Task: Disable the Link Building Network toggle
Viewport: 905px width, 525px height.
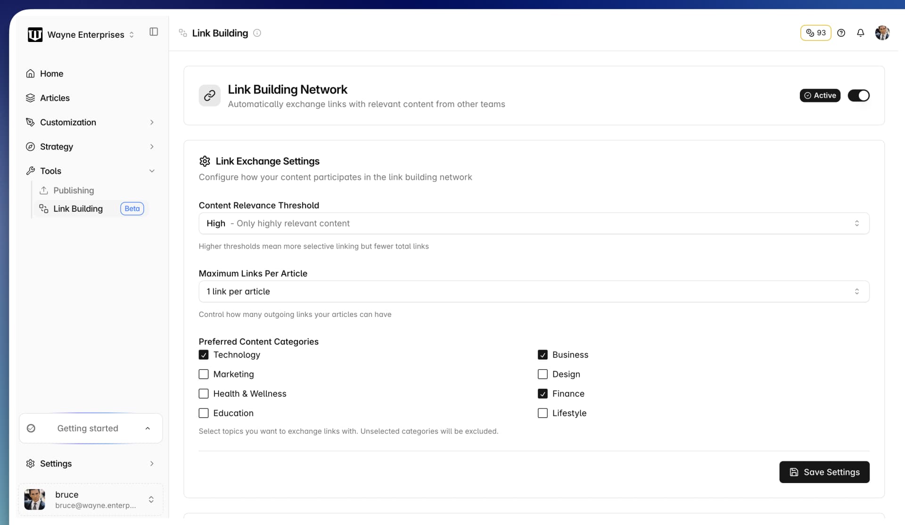Action: pos(859,95)
